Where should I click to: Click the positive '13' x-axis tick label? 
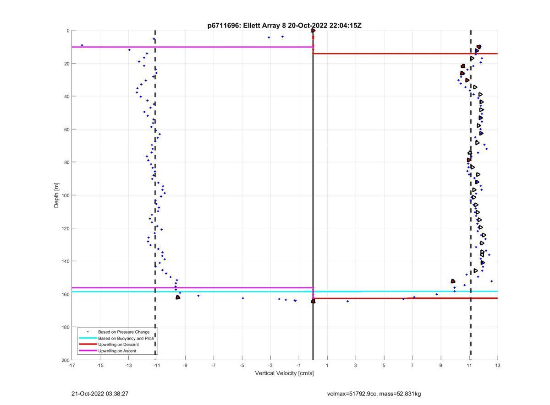coord(498,366)
